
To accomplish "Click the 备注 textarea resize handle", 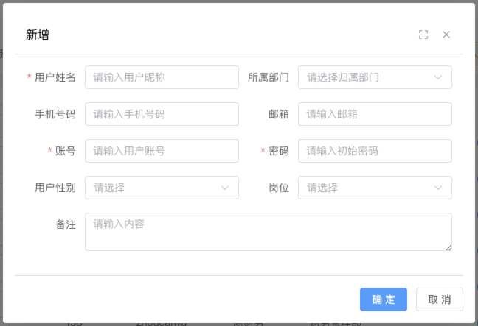I will tap(448, 247).
